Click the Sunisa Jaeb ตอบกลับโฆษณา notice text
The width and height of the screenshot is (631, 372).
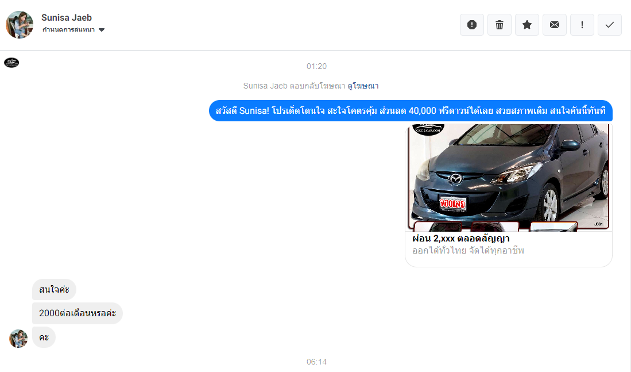294,86
